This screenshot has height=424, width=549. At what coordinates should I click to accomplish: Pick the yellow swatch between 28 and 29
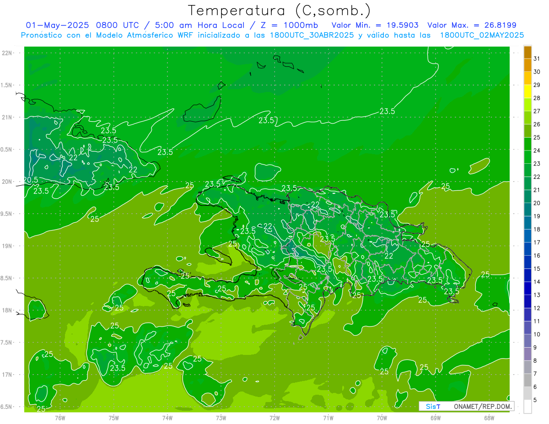click(x=527, y=92)
